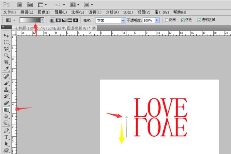231x154 pixels.
Task: Choose the Crop tool
Action: [x=7, y=62]
